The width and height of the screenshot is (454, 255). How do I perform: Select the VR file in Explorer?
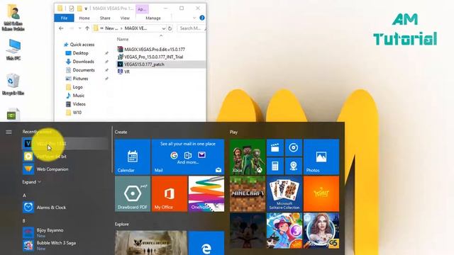123,72
